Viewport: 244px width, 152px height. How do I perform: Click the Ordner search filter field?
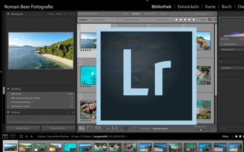pos(41,118)
